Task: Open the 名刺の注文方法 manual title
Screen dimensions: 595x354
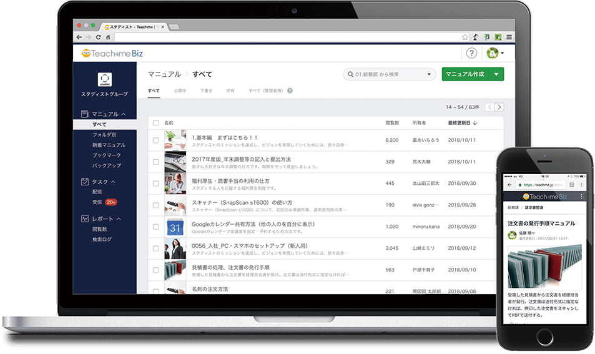Action: tap(210, 289)
